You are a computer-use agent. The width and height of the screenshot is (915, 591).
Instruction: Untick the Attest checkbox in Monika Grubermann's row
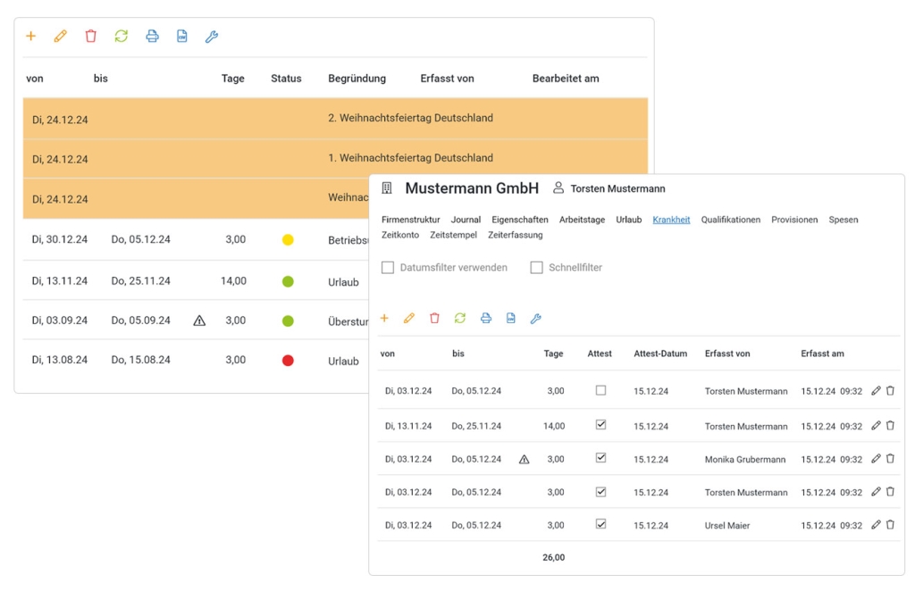(600, 458)
